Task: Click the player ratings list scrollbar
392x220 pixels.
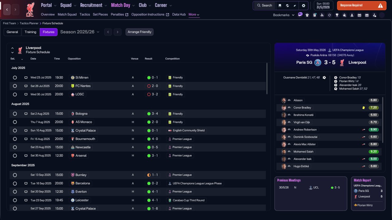Action: [383, 120]
